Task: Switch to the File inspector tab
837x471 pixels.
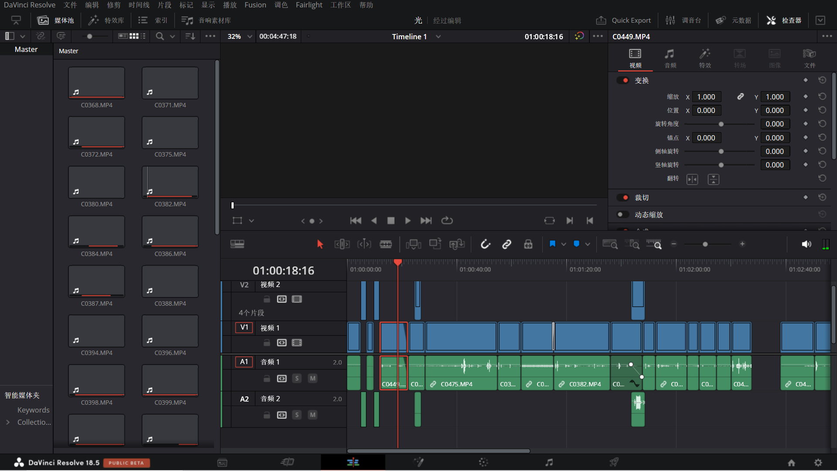Action: [x=810, y=58]
